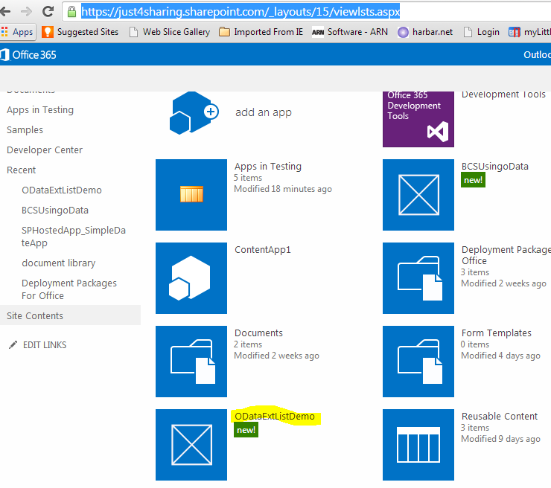Open the Software - ARN bookmark

pos(350,32)
